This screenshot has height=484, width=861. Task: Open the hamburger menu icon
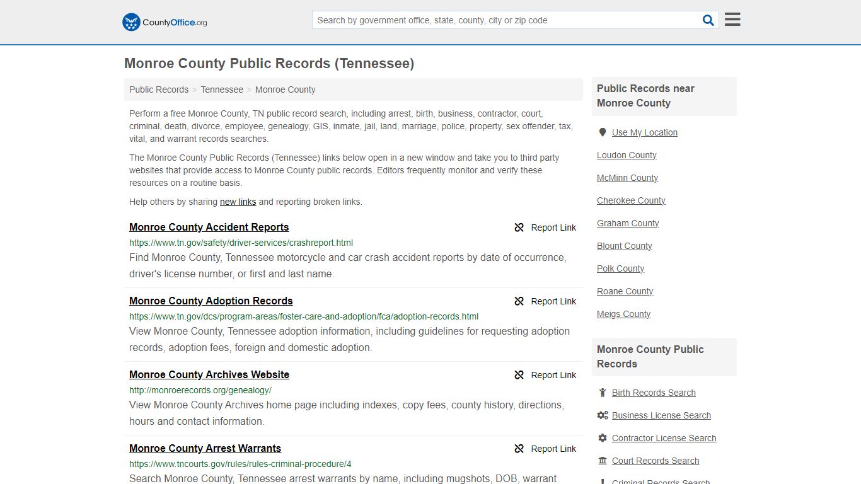732,20
